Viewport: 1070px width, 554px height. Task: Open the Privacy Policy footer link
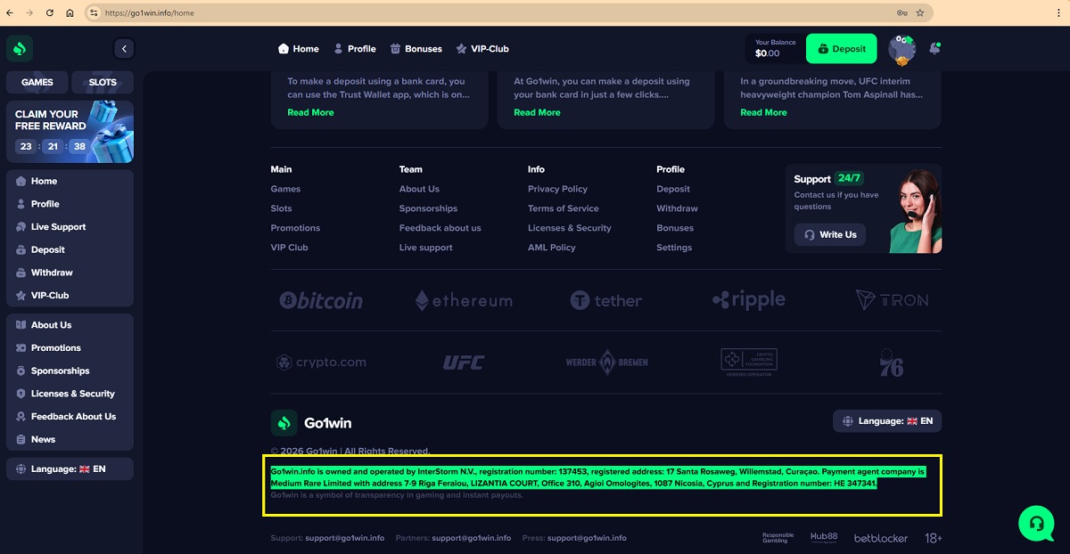click(557, 189)
